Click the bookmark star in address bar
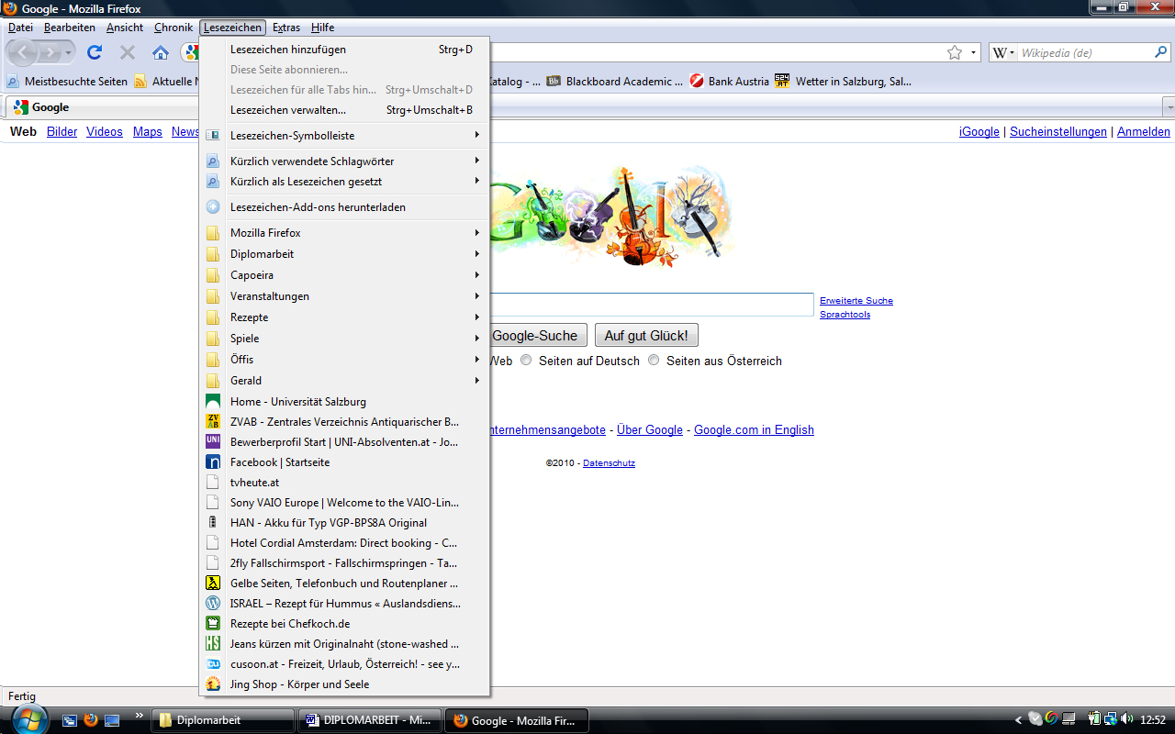This screenshot has width=1175, height=734. coord(955,52)
